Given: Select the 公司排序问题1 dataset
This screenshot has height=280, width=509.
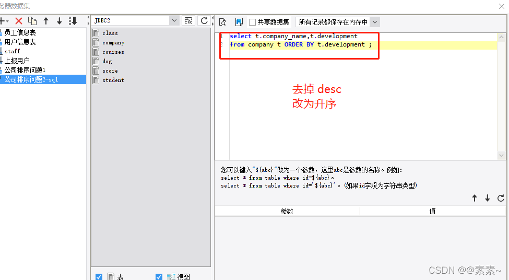Looking at the screenshot, I should point(25,70).
